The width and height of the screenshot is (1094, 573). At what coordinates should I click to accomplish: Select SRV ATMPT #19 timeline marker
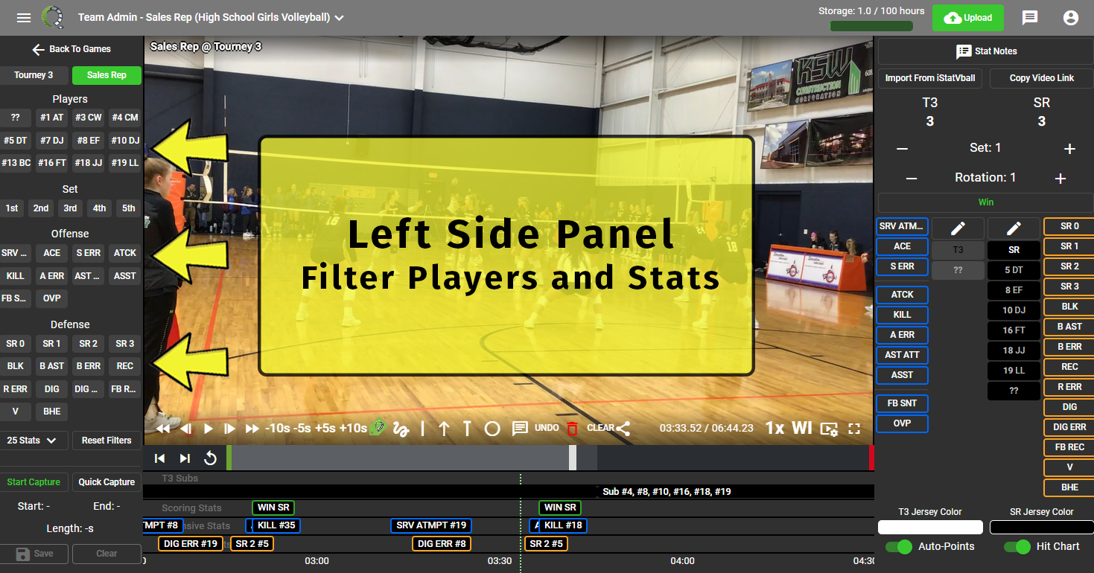click(x=431, y=525)
